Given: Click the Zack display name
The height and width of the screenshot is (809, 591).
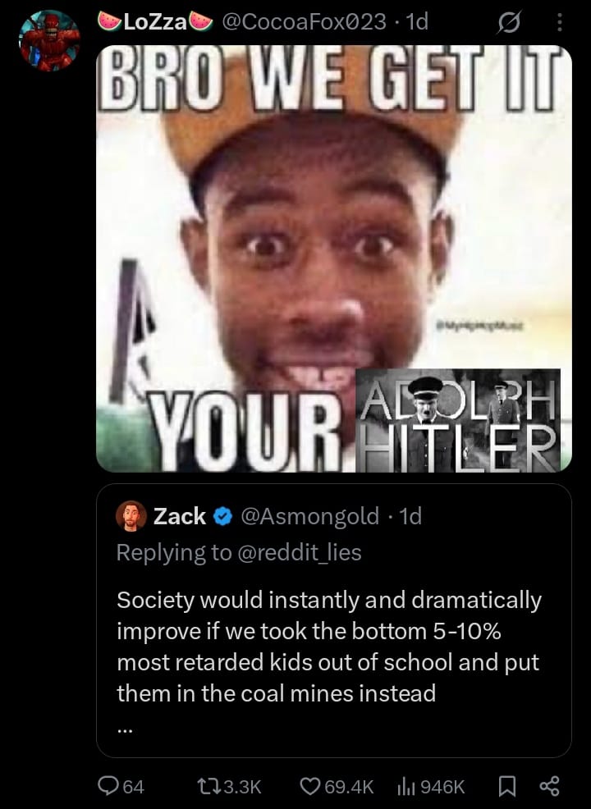Looking at the screenshot, I should click(180, 516).
